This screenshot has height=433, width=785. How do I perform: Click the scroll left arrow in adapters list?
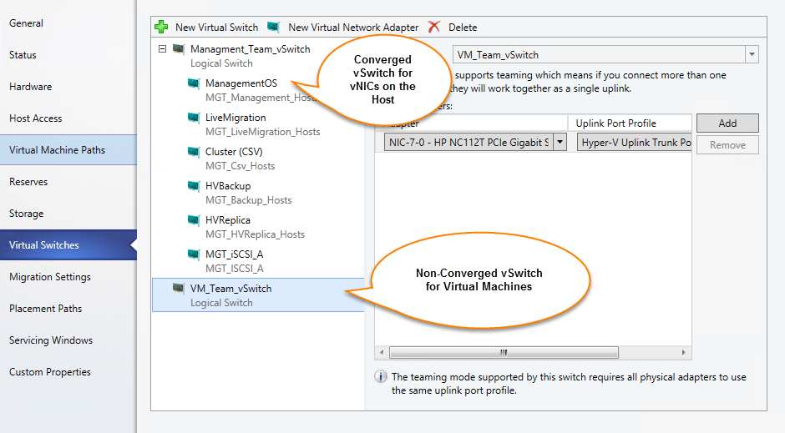(382, 353)
